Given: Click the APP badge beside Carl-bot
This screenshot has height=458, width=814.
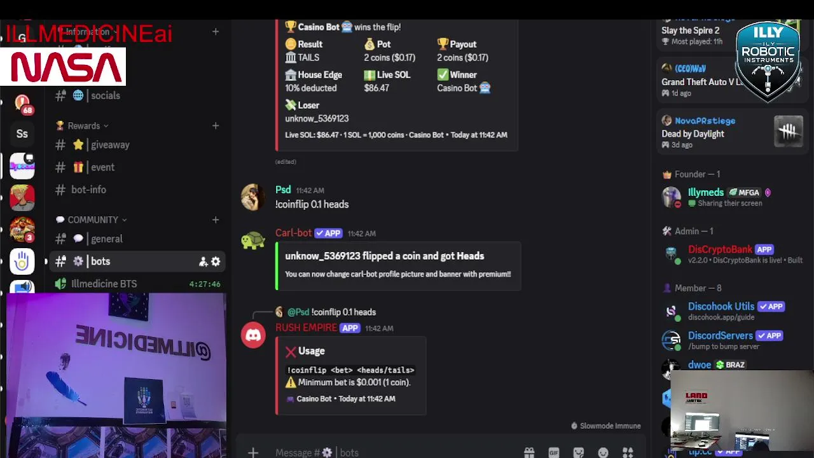Looking at the screenshot, I should click(328, 233).
